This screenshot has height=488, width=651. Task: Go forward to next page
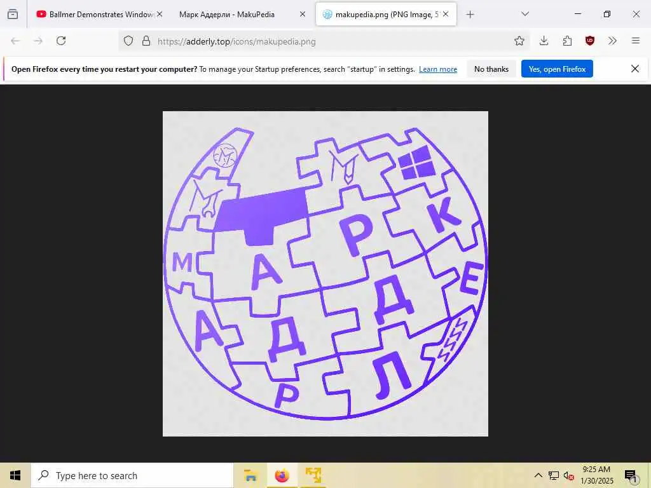tap(38, 41)
